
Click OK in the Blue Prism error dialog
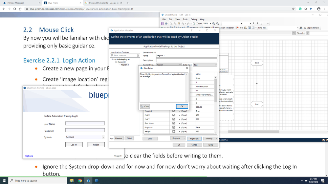(x=182, y=106)
